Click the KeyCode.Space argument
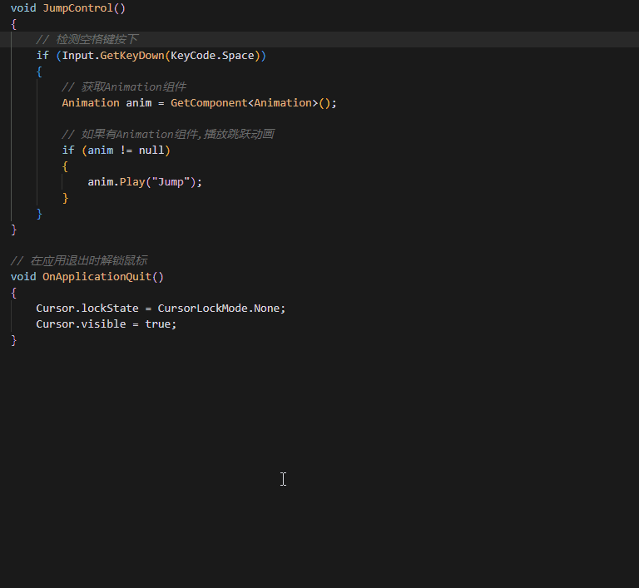The image size is (639, 588). [x=212, y=56]
